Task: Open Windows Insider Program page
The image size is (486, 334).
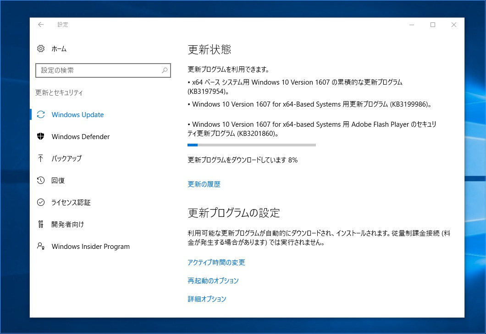Action: (x=90, y=246)
